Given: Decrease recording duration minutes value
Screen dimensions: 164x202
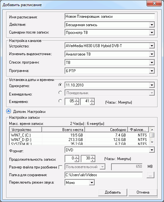Looking at the screenshot, I should [x=93, y=160].
